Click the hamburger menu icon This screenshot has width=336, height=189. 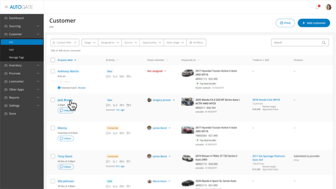point(6,7)
